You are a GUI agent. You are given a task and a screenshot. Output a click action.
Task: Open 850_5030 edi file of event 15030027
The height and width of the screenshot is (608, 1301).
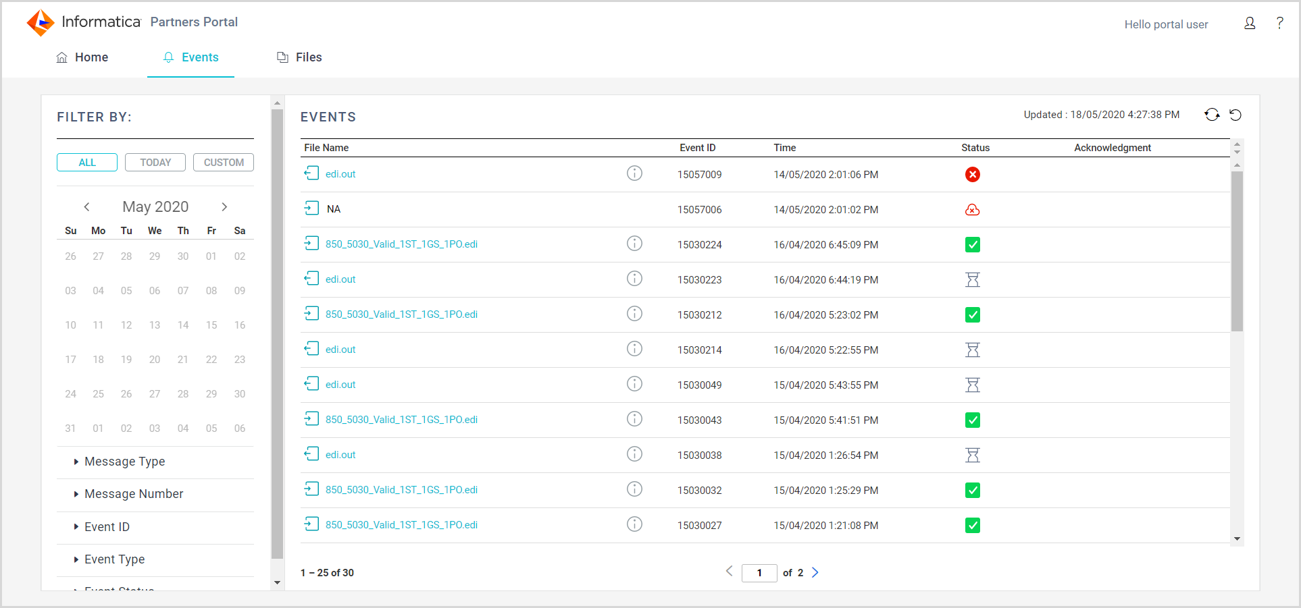pos(401,525)
